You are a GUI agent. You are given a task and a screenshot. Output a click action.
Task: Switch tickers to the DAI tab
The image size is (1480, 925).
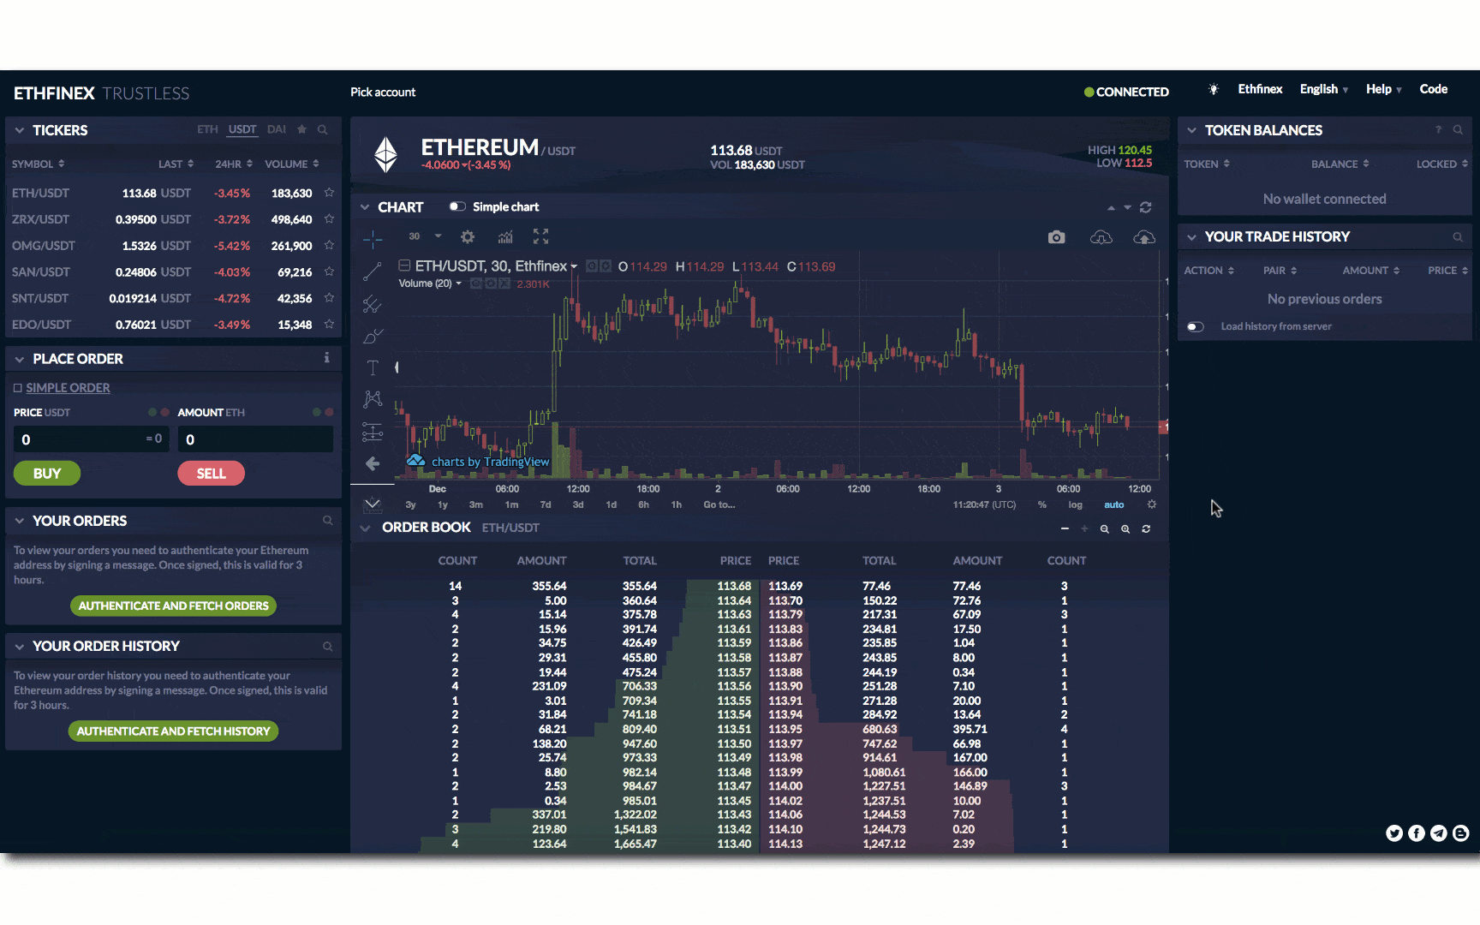(x=276, y=129)
